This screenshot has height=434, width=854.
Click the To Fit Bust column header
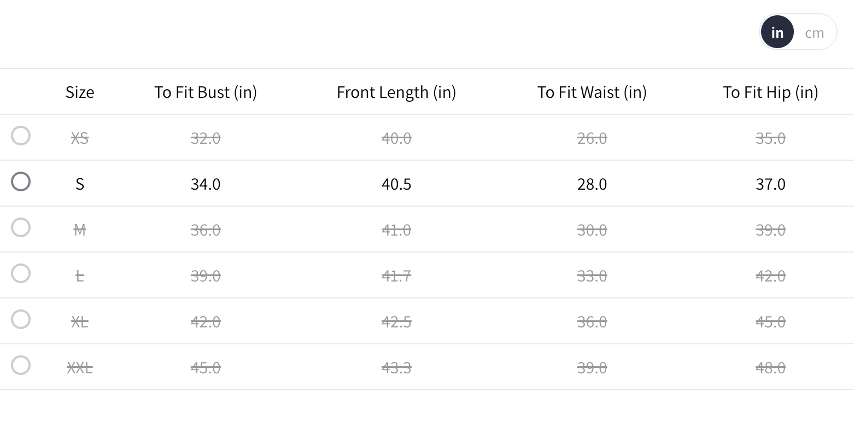tap(206, 92)
